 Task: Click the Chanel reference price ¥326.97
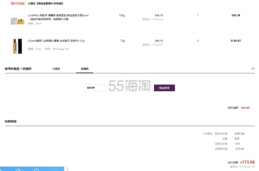click(153, 45)
